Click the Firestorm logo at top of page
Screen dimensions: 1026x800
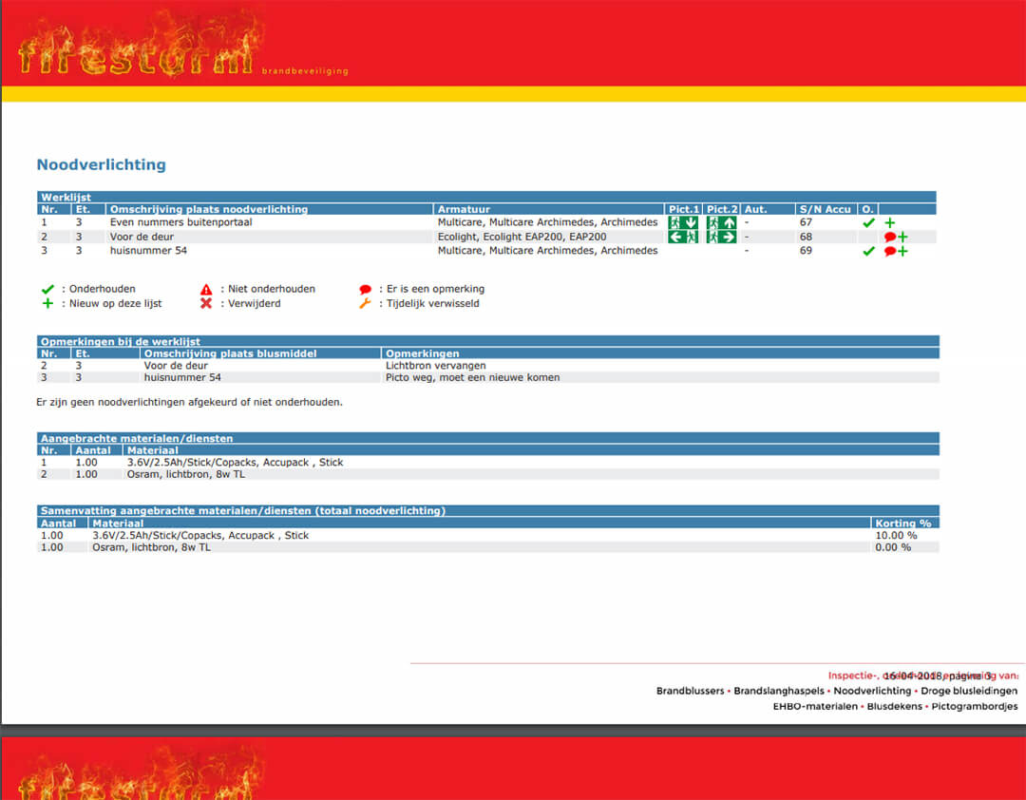coord(138,48)
